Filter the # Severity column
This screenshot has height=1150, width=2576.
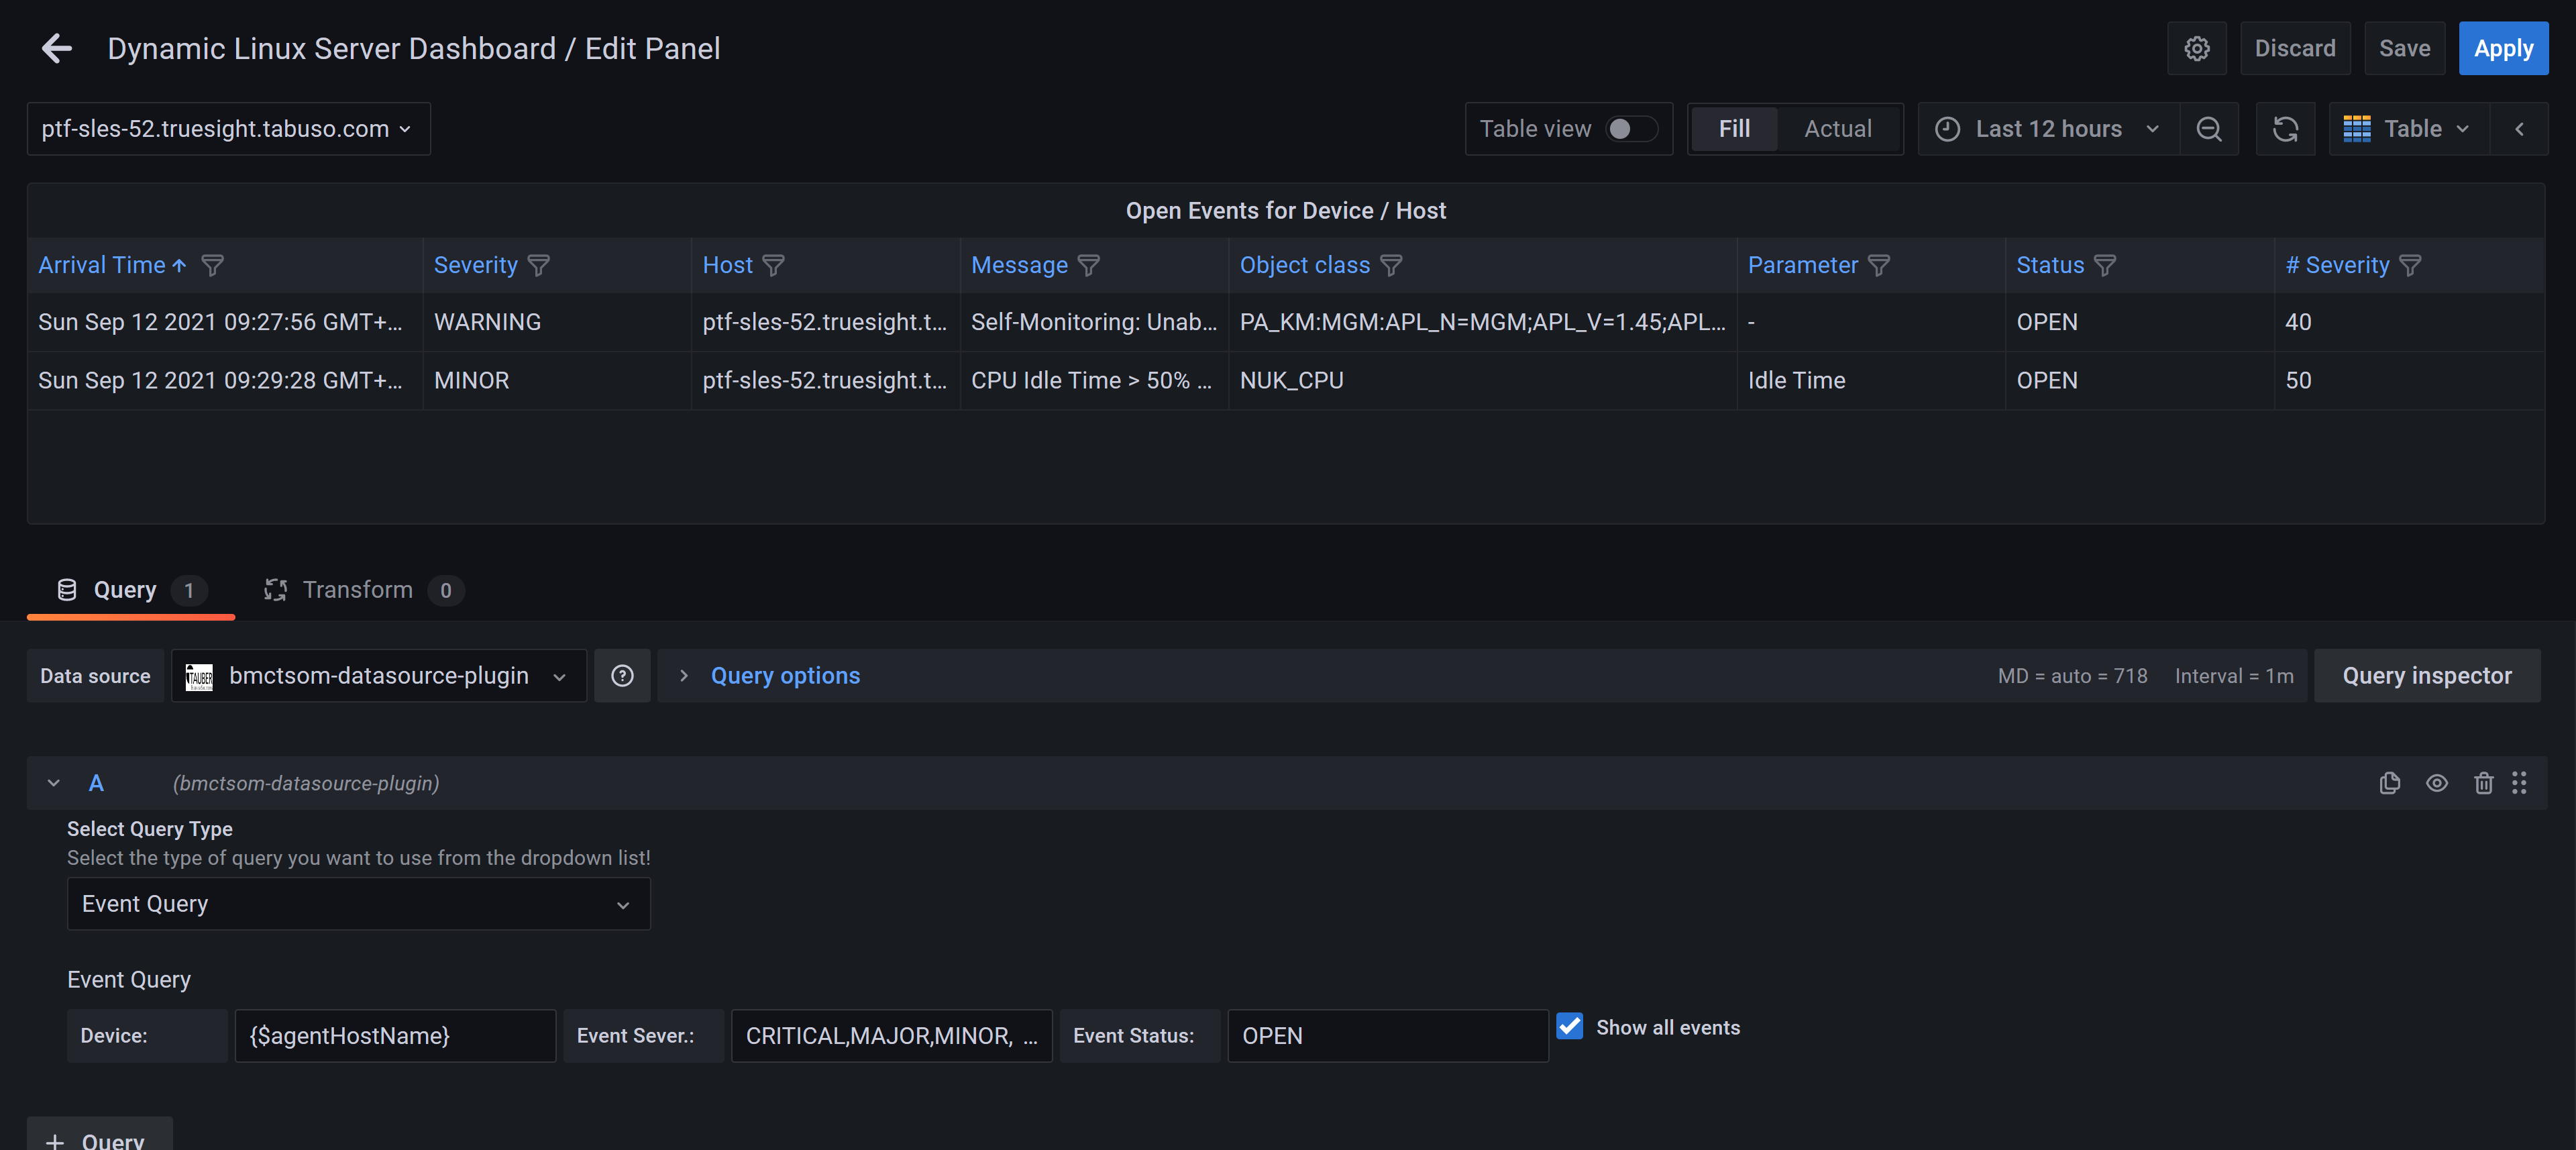[x=2410, y=265]
